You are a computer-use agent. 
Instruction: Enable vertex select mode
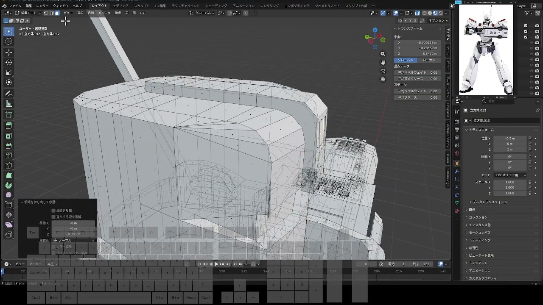(x=46, y=13)
